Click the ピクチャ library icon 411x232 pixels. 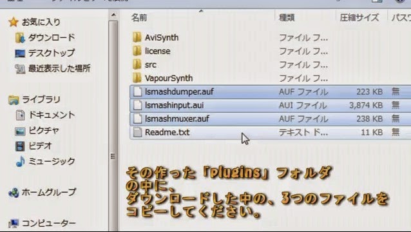click(x=20, y=131)
